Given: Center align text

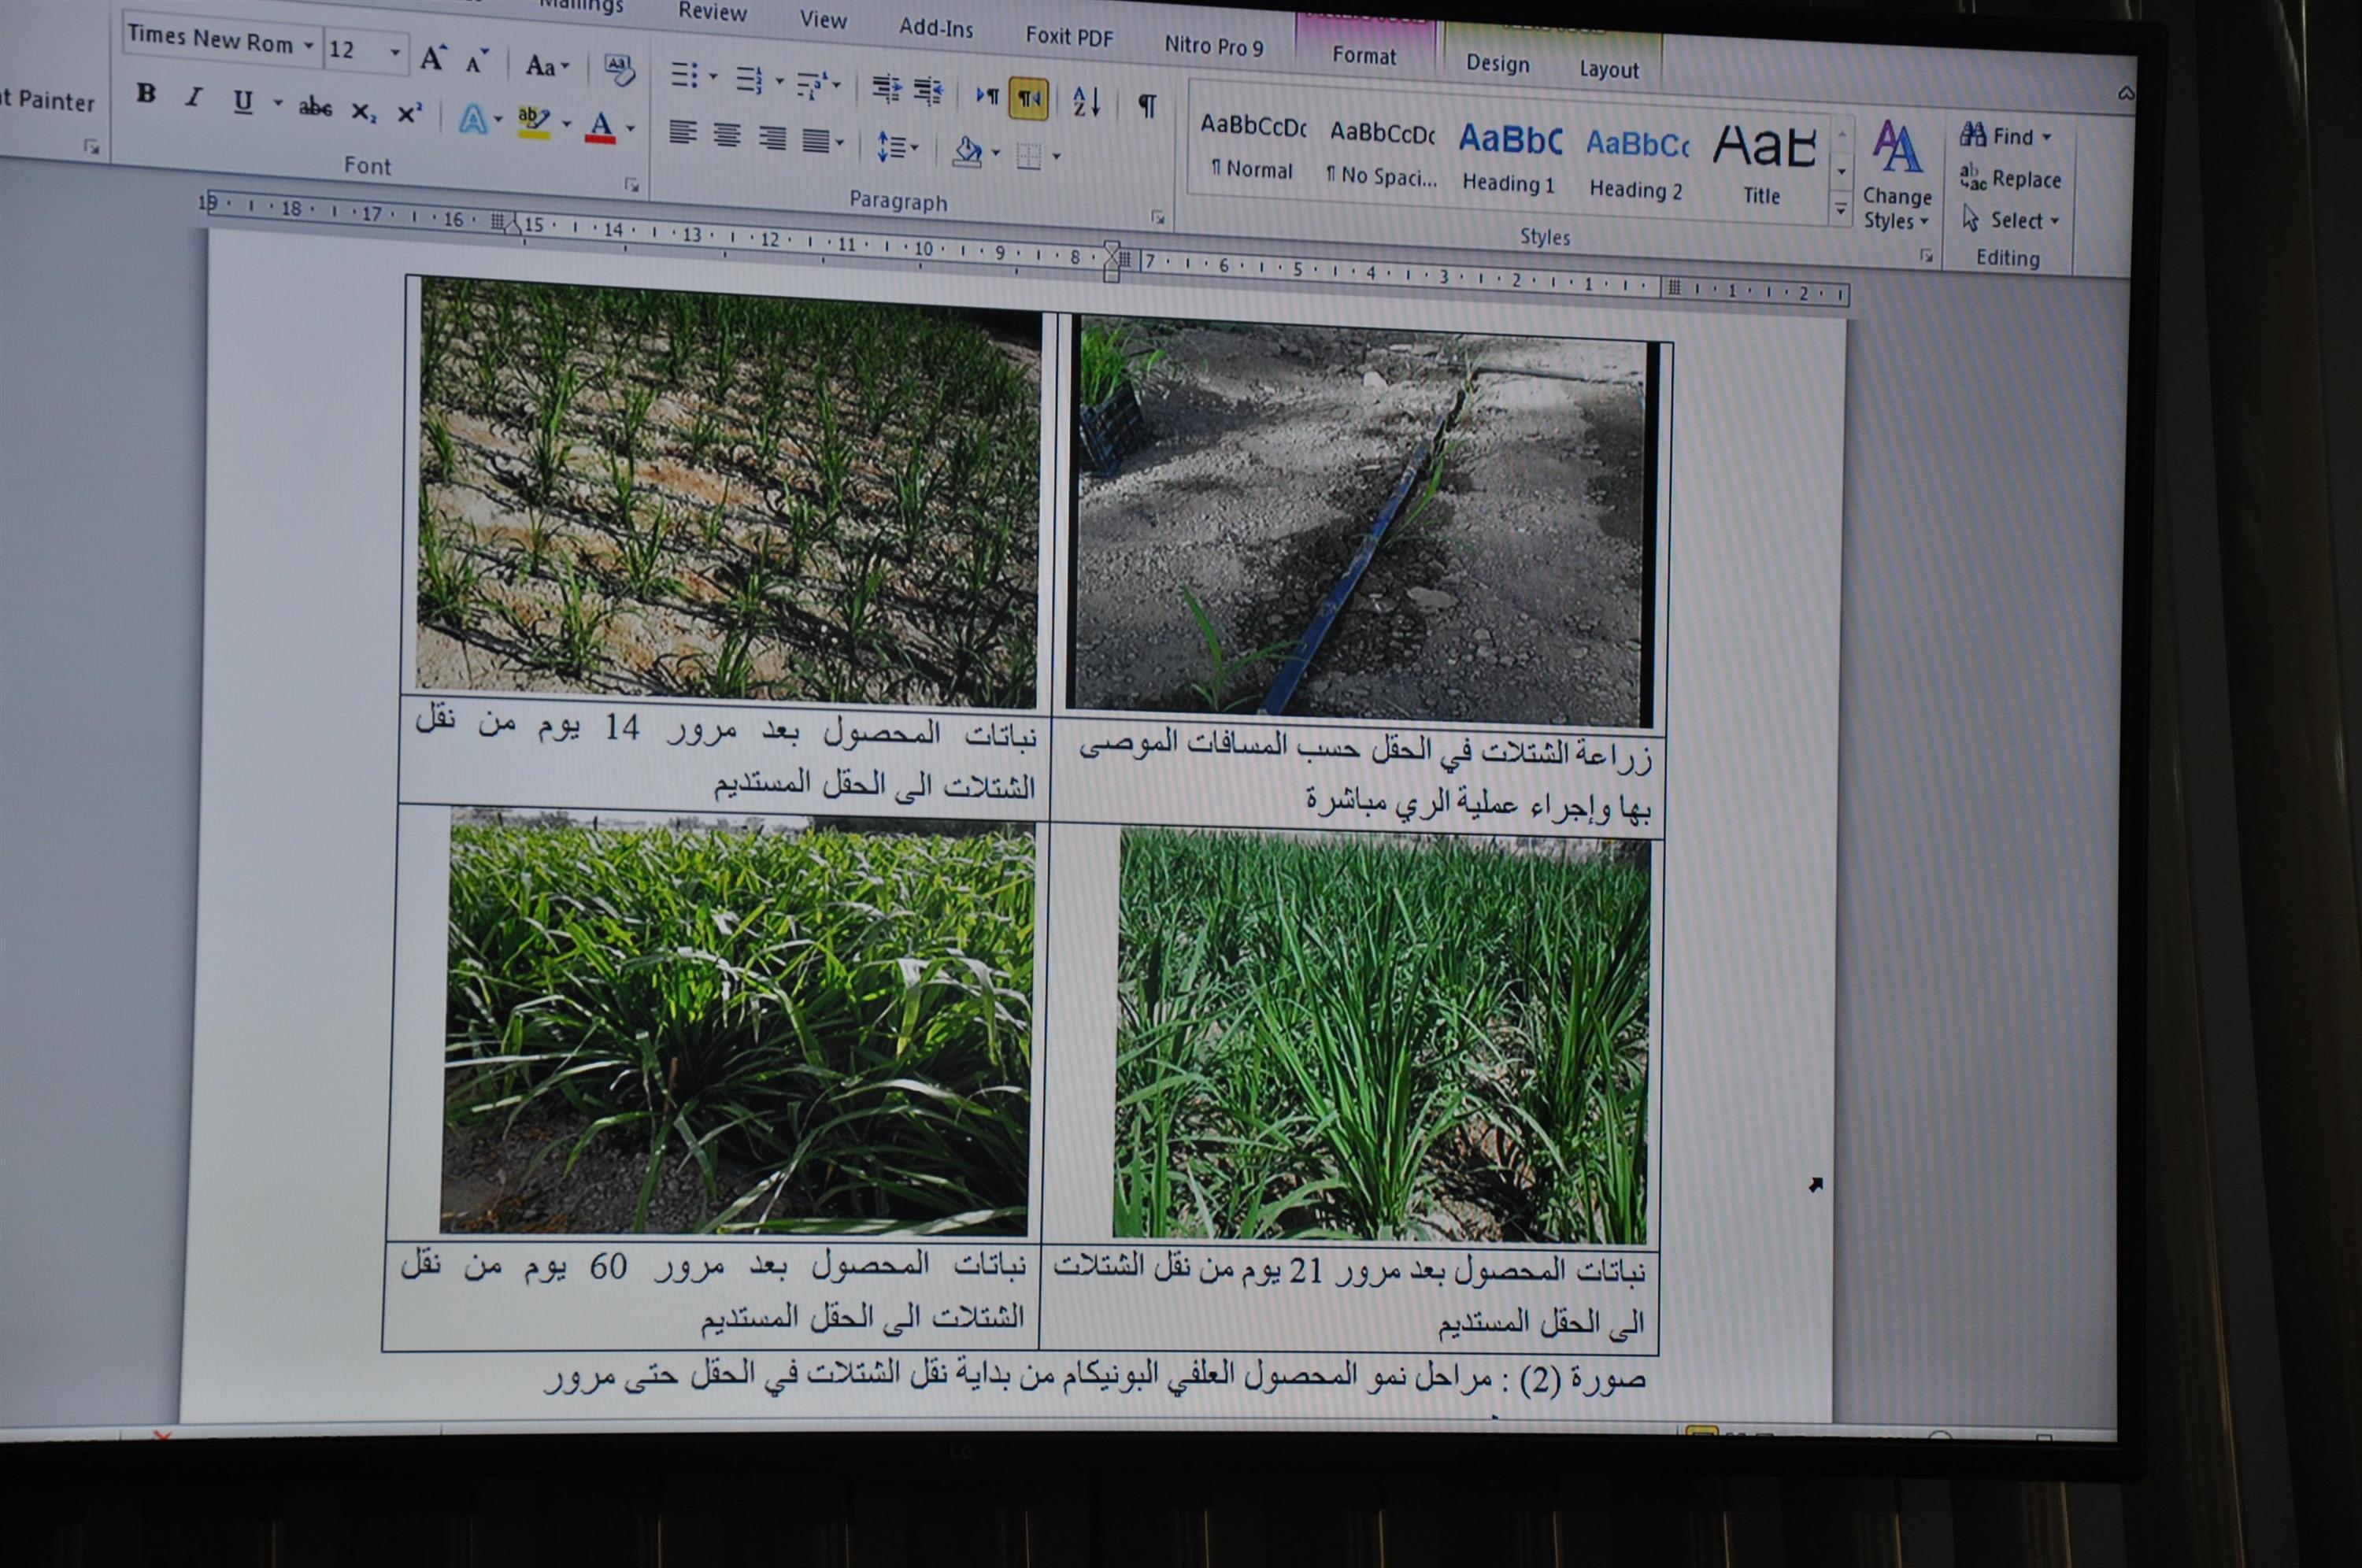Looking at the screenshot, I should coord(727,135).
